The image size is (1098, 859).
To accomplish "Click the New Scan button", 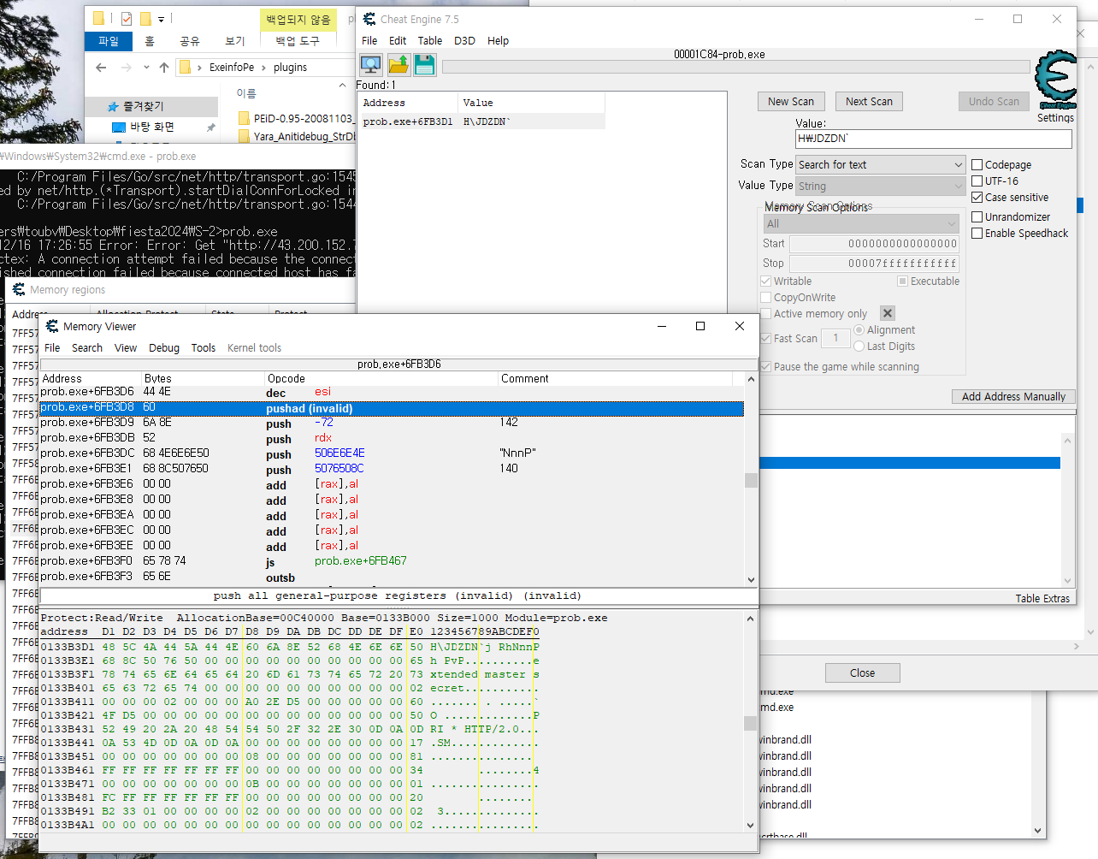I will click(x=791, y=101).
